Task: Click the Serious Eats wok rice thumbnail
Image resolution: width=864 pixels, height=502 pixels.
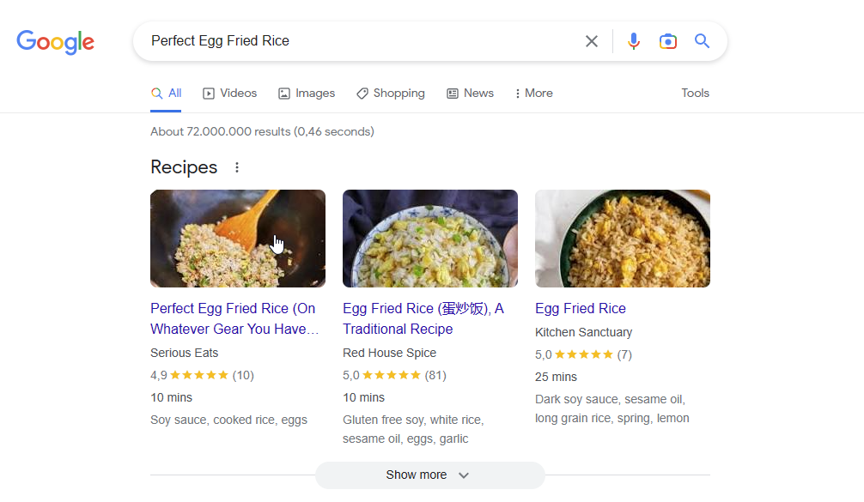Action: 237,239
